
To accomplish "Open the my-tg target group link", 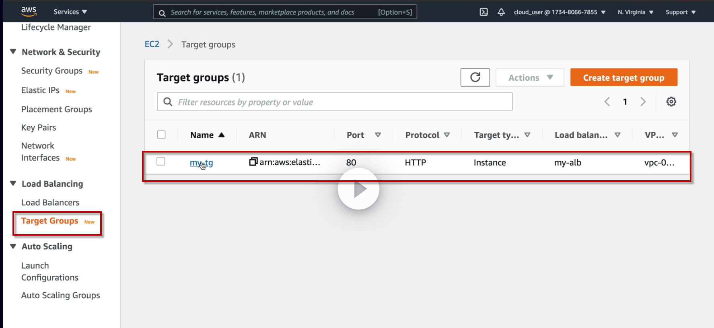I will 201,163.
